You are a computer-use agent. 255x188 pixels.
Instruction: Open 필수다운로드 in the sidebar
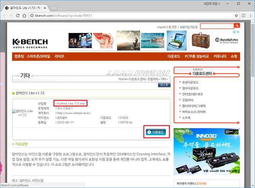coord(190,88)
